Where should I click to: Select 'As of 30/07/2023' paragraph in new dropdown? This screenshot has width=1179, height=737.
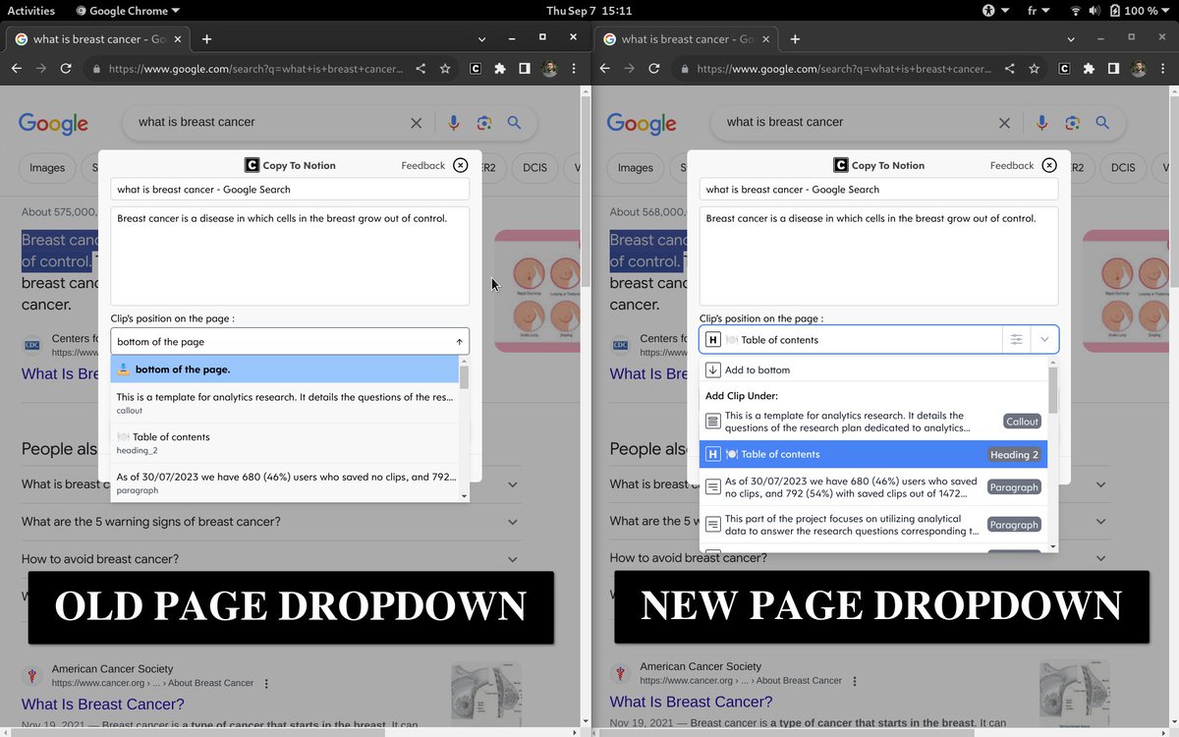pyautogui.click(x=872, y=487)
